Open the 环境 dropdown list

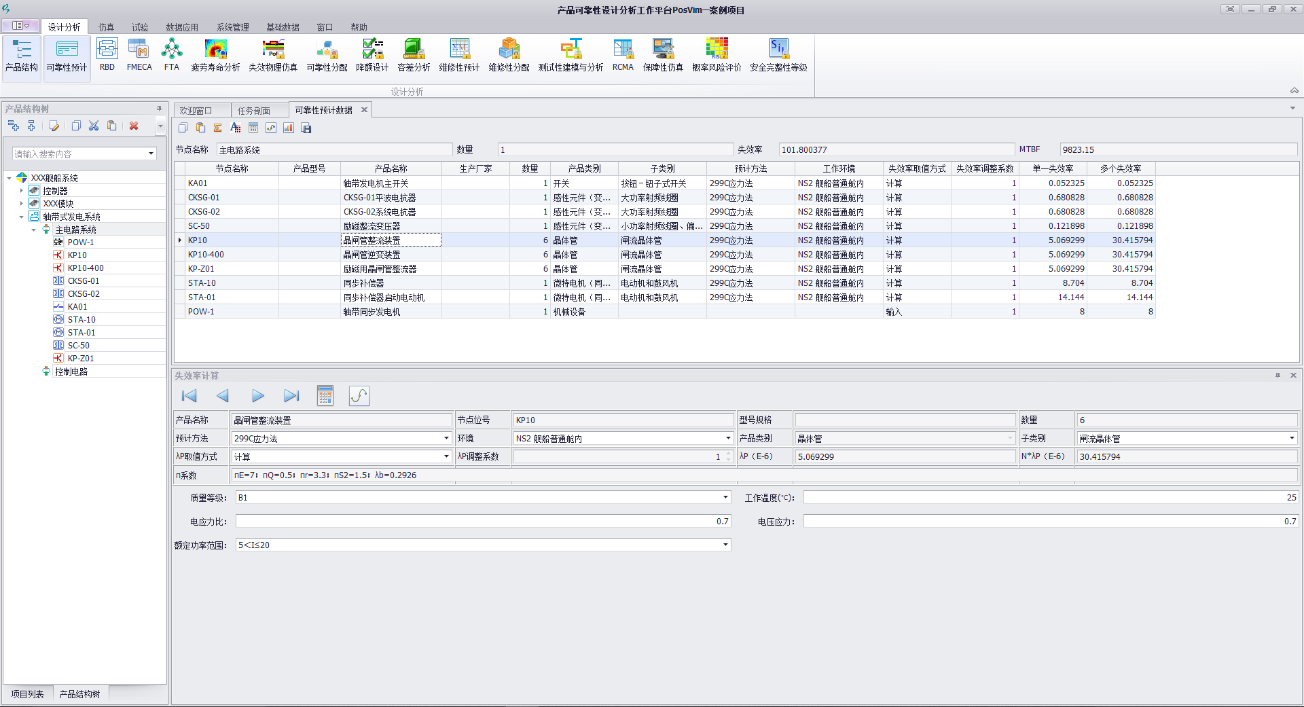[x=728, y=439]
